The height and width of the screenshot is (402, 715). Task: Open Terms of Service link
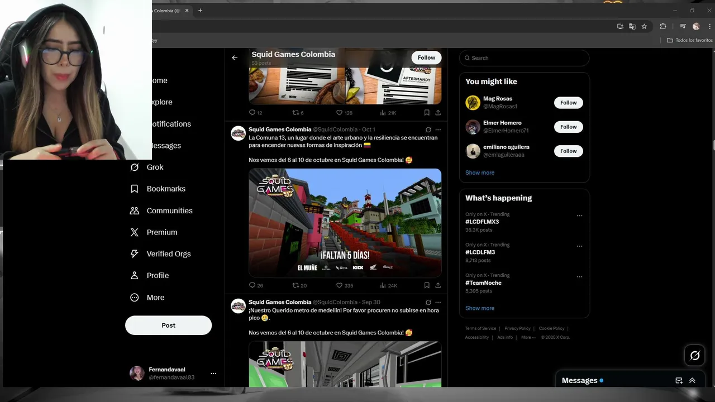[480, 328]
